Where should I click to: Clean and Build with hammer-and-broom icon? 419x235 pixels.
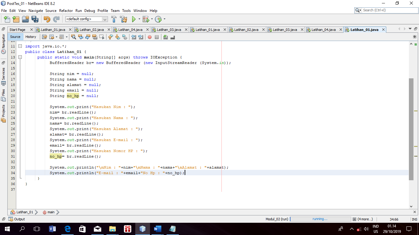tap(124, 19)
